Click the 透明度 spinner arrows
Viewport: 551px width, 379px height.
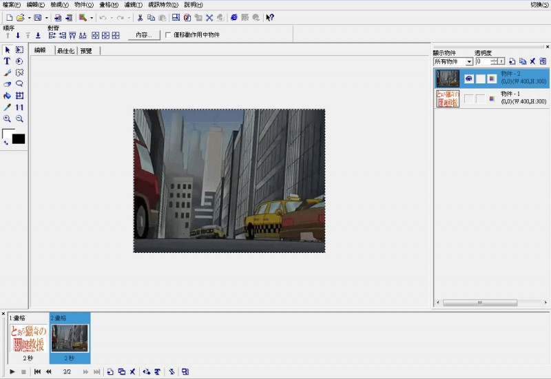495,61
